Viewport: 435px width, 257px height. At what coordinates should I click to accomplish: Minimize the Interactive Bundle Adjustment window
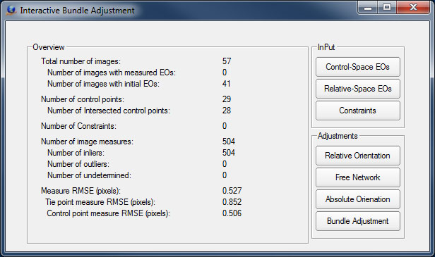click(368, 8)
